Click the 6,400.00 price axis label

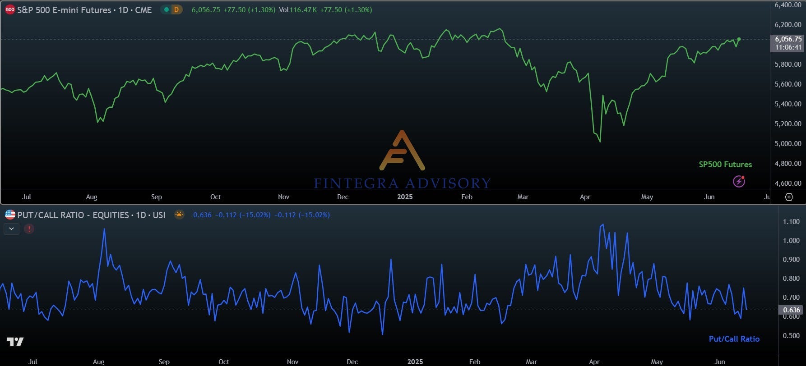pos(788,5)
